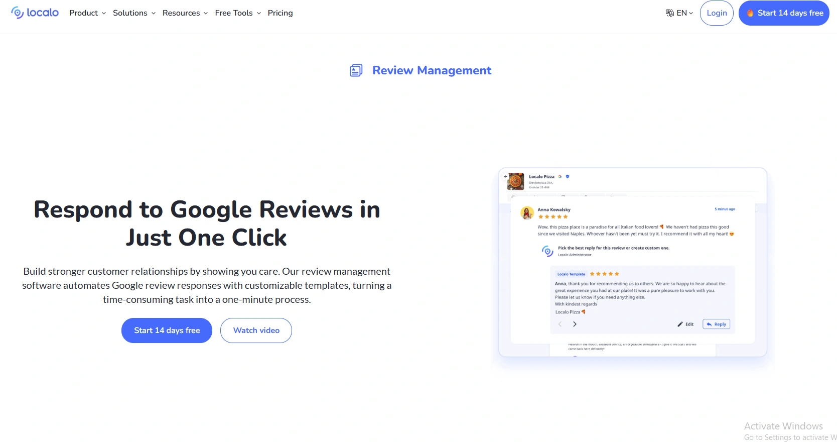
Task: Click the verified shield badge icon
Action: (568, 176)
